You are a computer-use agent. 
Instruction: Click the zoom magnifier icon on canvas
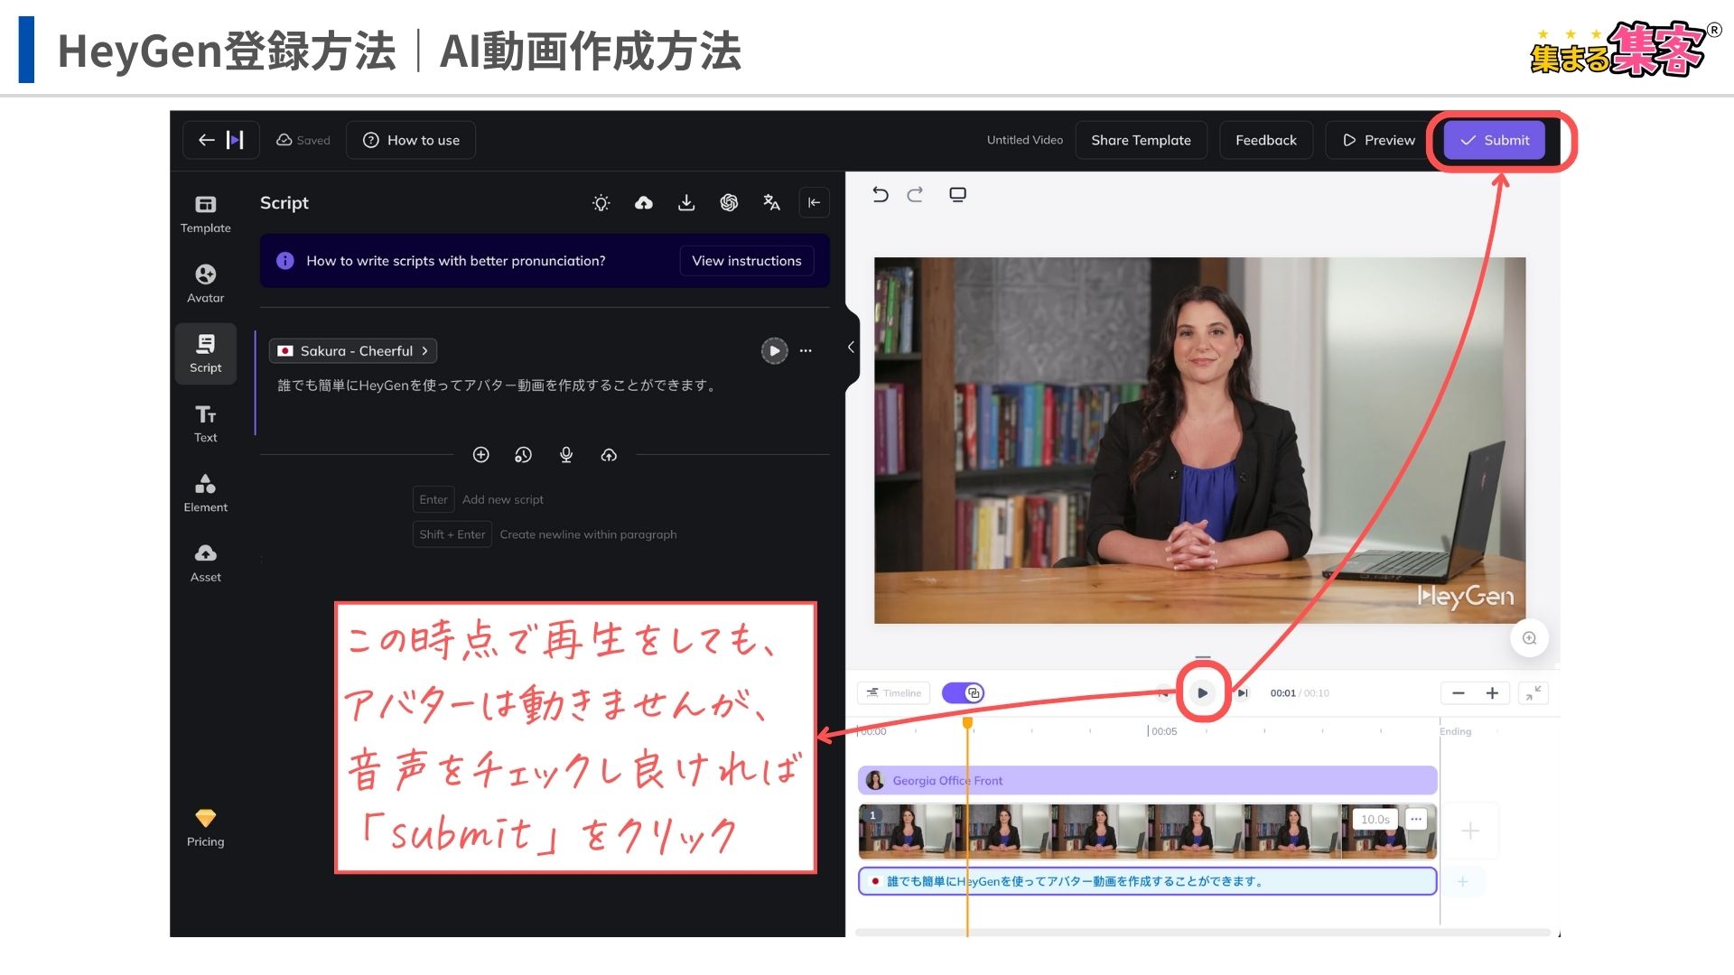point(1529,638)
